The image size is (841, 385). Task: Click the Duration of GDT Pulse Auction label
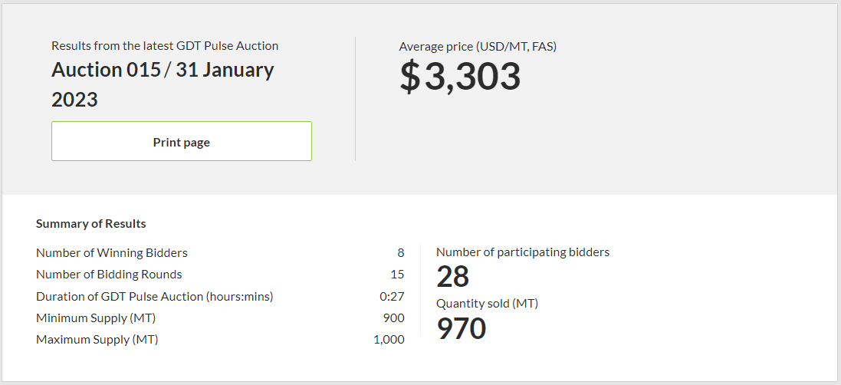point(155,296)
